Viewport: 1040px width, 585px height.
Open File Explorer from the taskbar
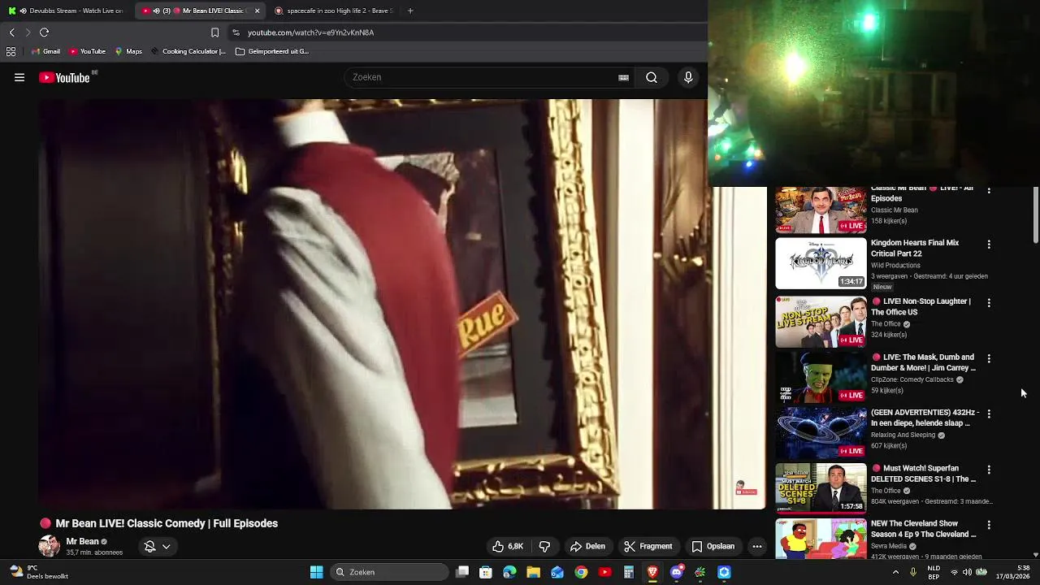[533, 572]
